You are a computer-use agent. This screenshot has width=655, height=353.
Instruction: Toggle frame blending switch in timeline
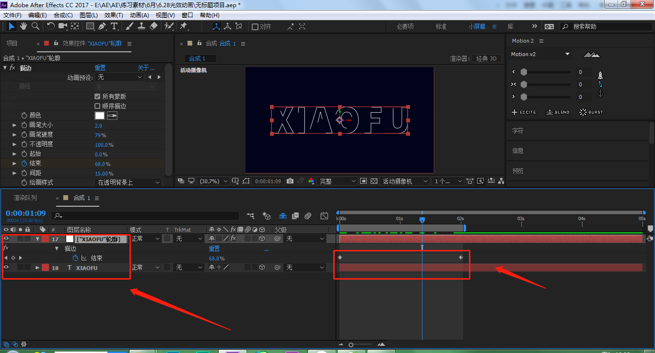pyautogui.click(x=295, y=216)
